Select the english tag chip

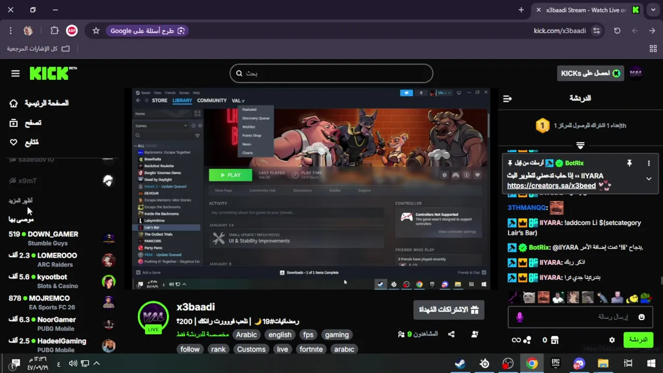(280, 335)
